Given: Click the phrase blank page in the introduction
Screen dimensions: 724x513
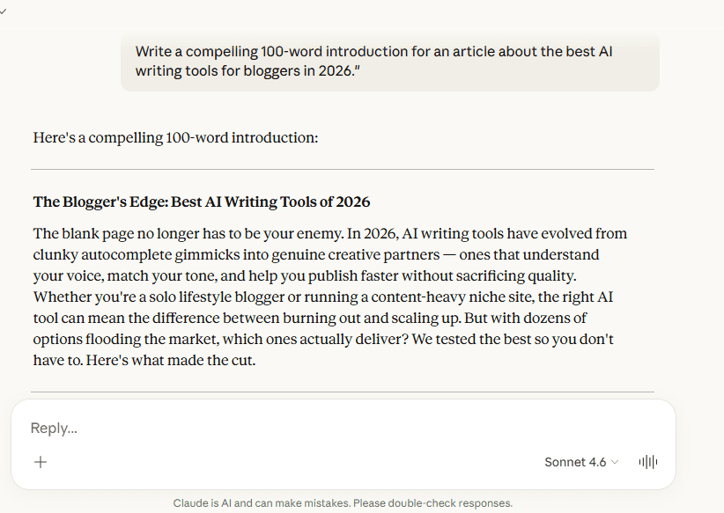Looking at the screenshot, I should 100,233.
